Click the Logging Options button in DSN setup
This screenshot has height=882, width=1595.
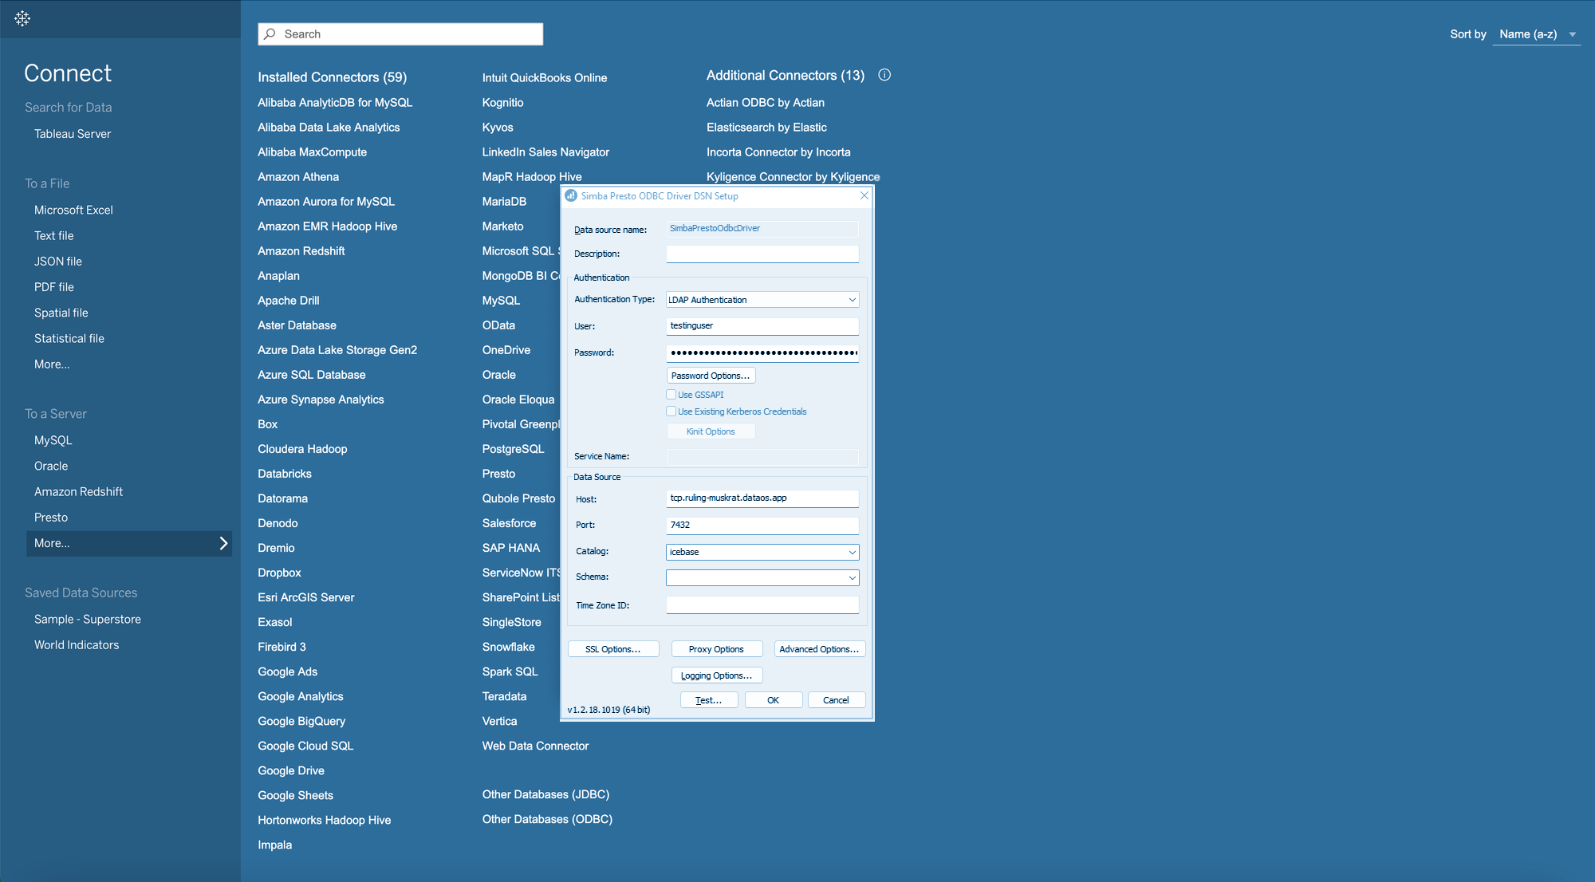pos(717,675)
